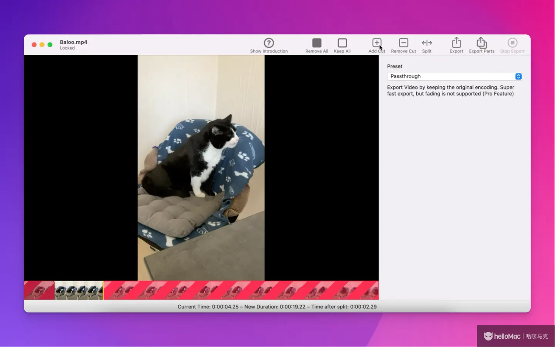Screen dimensions: 555x347
Task: Click the long red removed timeline section
Action: click(x=241, y=290)
